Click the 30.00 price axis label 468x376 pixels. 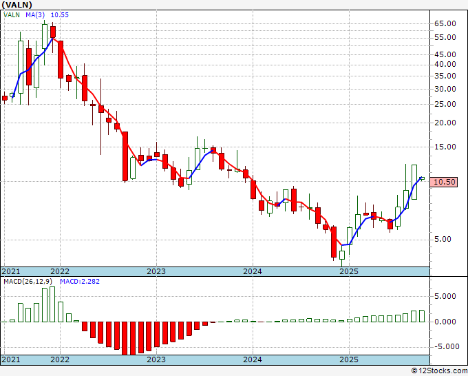pos(445,89)
